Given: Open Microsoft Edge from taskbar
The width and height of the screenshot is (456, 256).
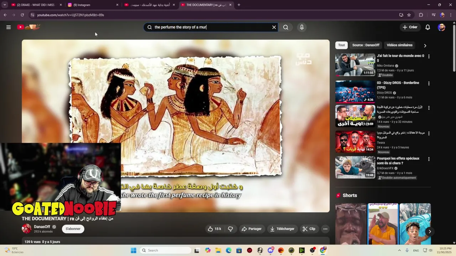Looking at the screenshot, I should click(228, 250).
